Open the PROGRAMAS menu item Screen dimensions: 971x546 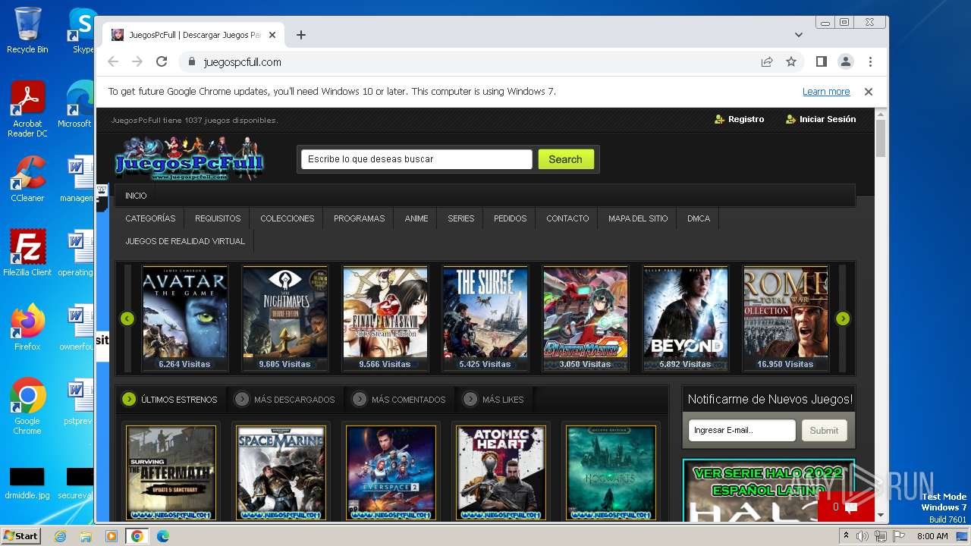point(360,218)
